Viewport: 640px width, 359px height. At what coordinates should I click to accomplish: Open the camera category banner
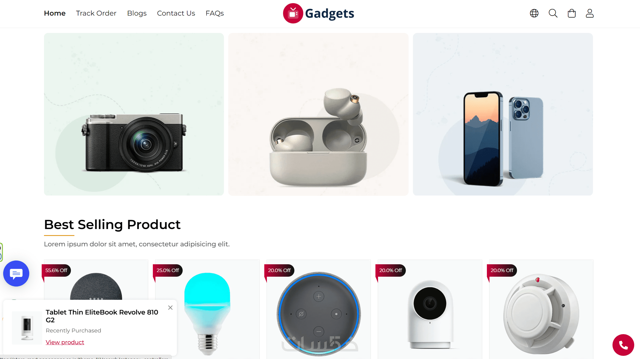(134, 114)
